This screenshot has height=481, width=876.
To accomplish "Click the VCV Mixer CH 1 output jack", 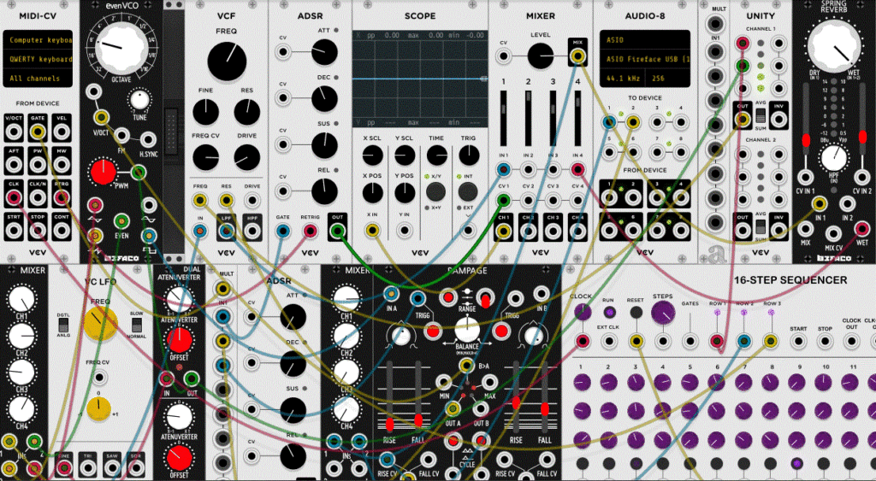I will 503,231.
